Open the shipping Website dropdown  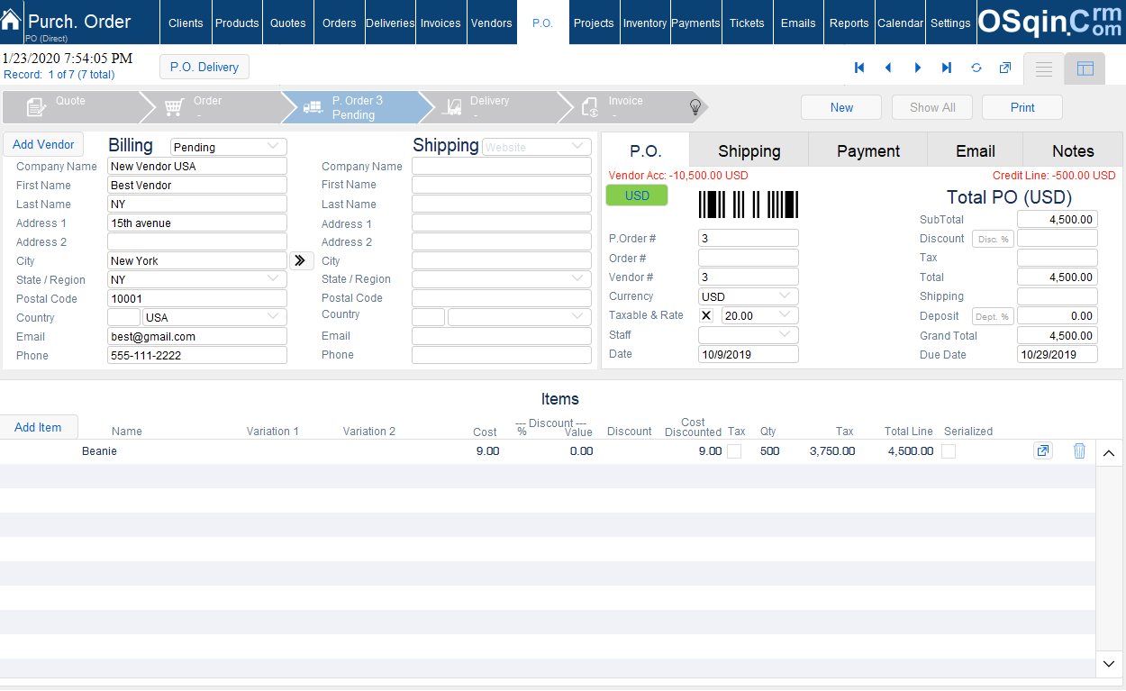pyautogui.click(x=537, y=147)
